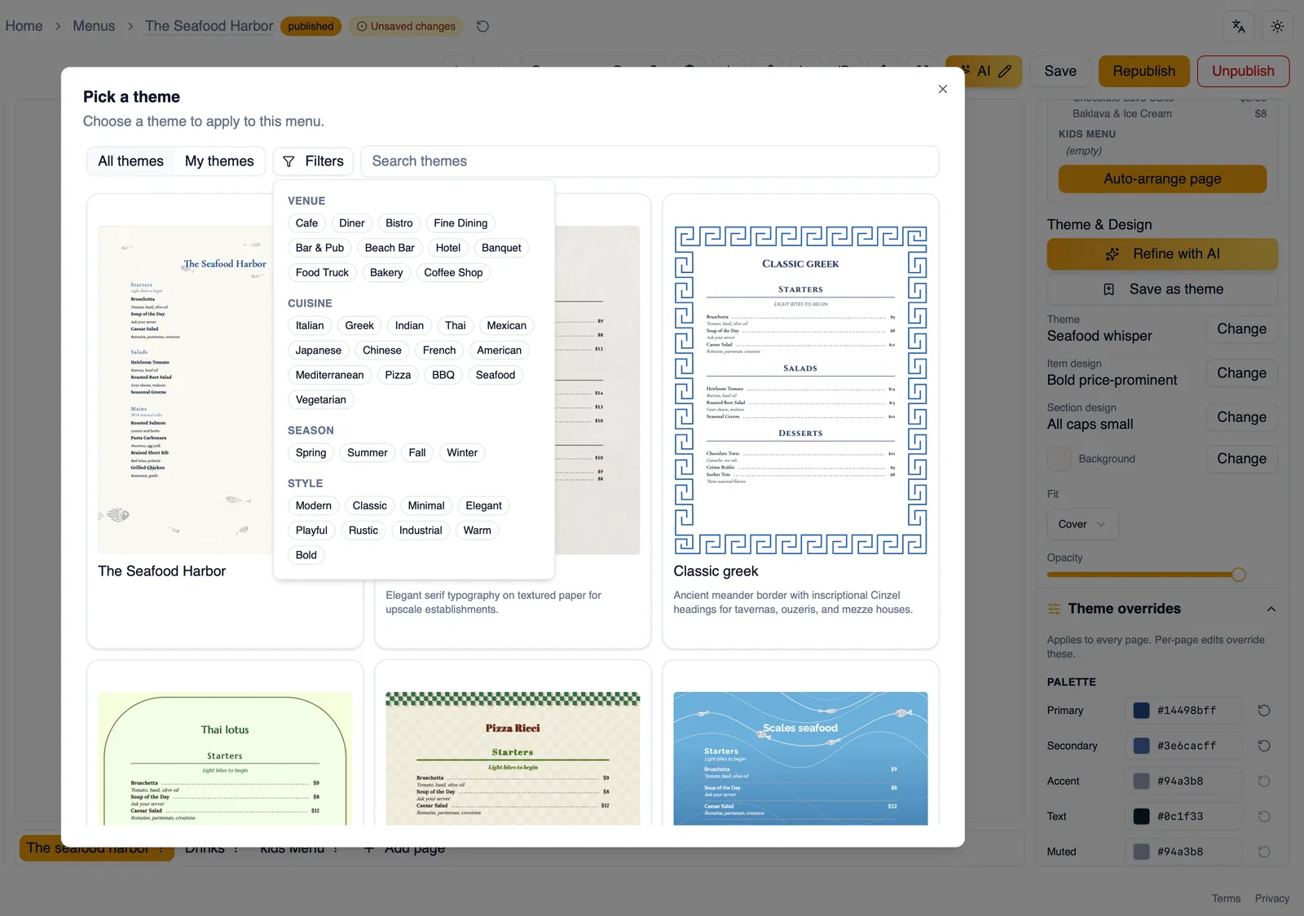Toggle the Greek cuisine filter
This screenshot has height=916, width=1304.
(359, 325)
